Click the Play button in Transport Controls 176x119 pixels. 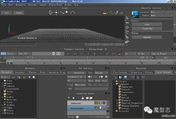101,54
